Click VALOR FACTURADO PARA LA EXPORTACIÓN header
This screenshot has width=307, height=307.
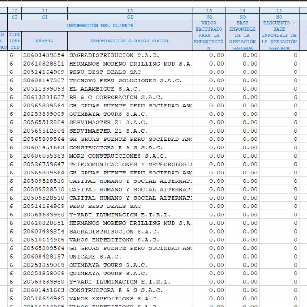[209, 35]
